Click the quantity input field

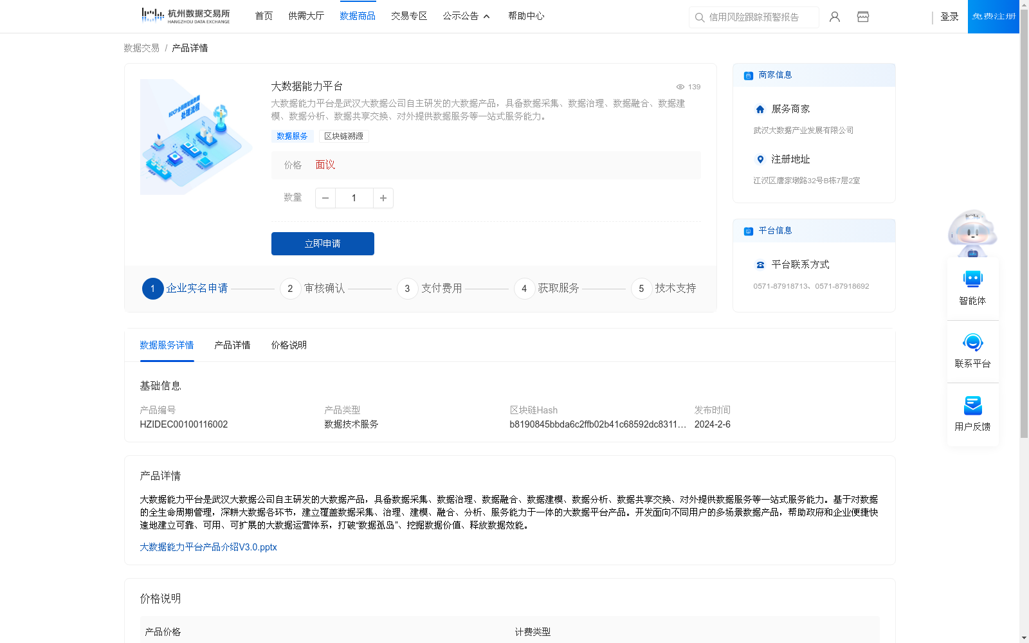(x=354, y=198)
